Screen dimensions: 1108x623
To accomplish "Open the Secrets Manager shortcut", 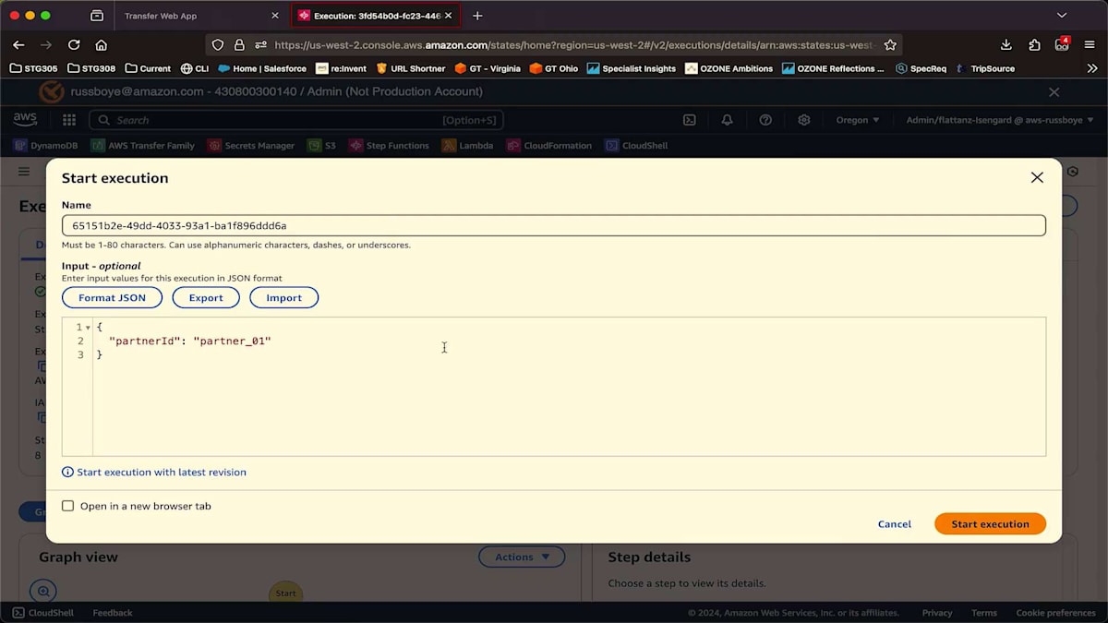I will [251, 145].
